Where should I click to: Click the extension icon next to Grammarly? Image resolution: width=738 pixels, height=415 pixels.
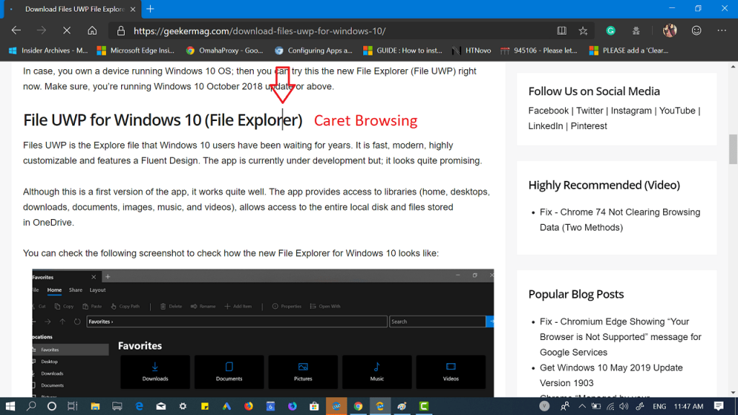[636, 31]
